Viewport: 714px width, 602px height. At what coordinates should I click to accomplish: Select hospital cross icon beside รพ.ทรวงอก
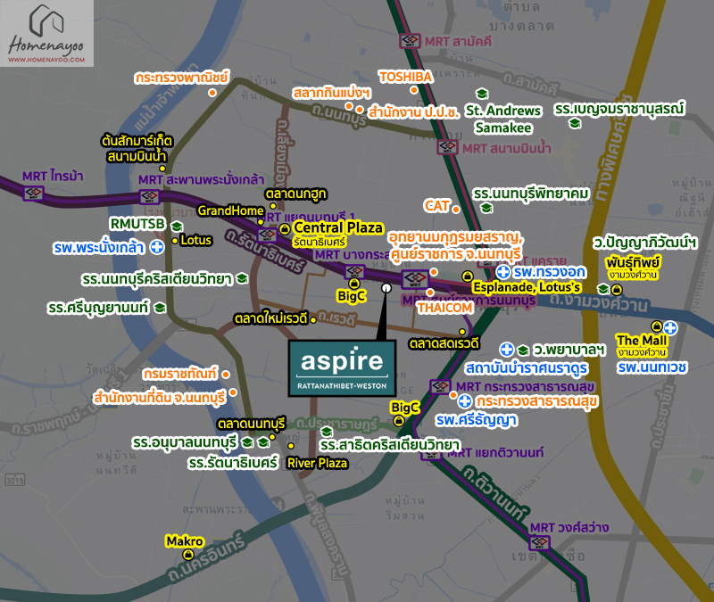pos(502,272)
